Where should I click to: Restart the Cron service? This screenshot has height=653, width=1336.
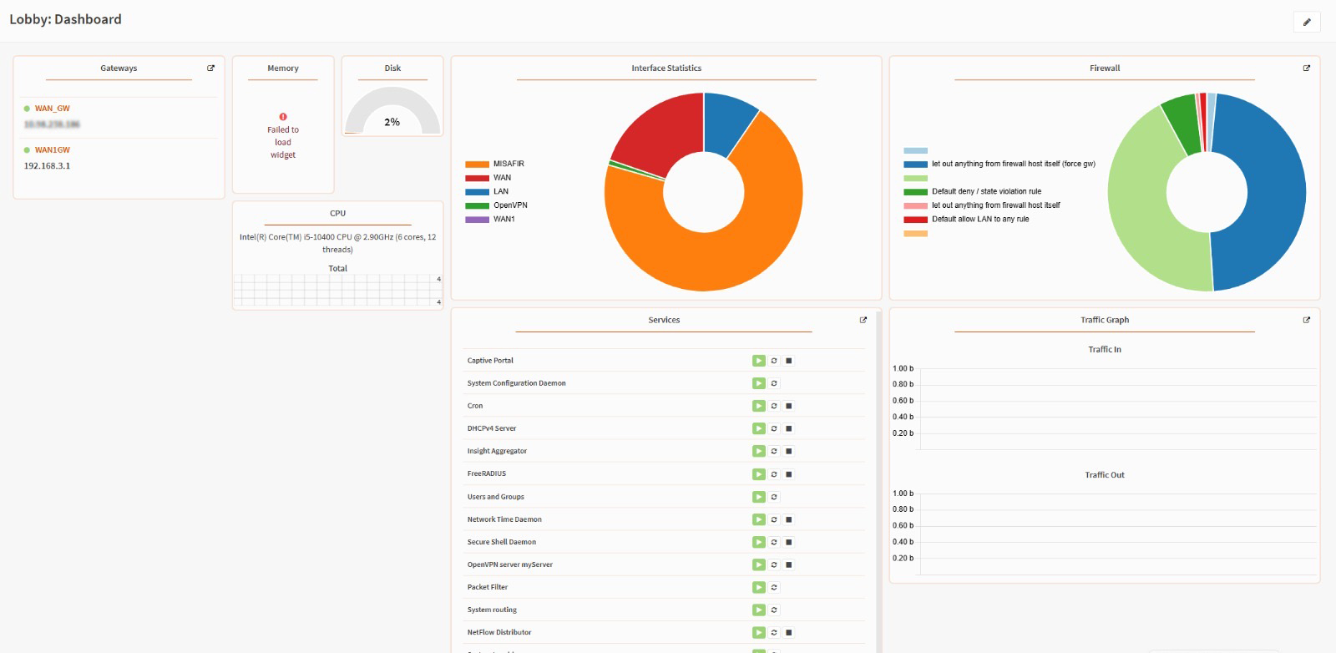coord(774,406)
